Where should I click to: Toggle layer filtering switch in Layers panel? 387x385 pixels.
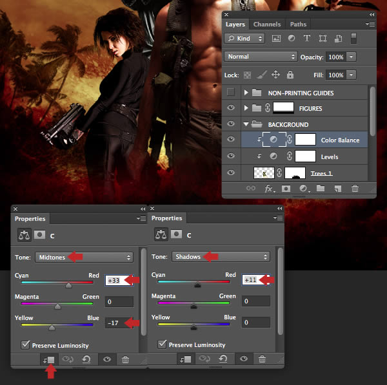(353, 39)
